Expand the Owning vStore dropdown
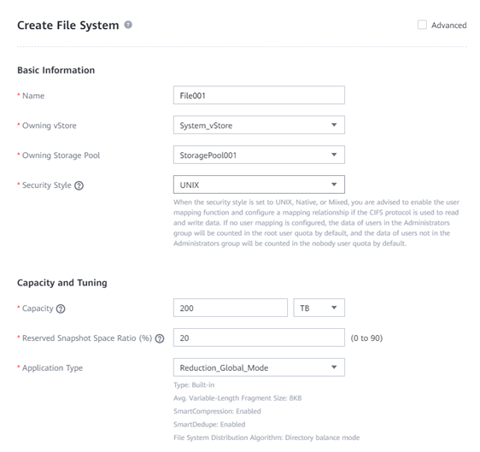Image resolution: width=480 pixels, height=452 pixels. pyautogui.click(x=259, y=125)
